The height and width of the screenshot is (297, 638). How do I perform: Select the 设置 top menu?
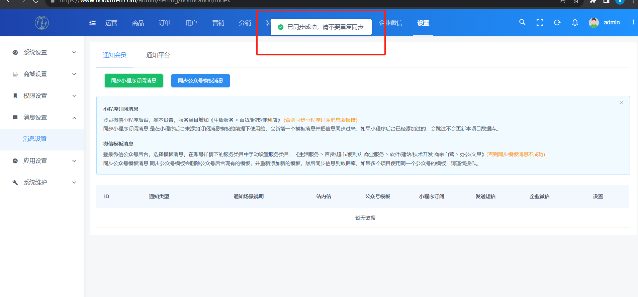423,23
